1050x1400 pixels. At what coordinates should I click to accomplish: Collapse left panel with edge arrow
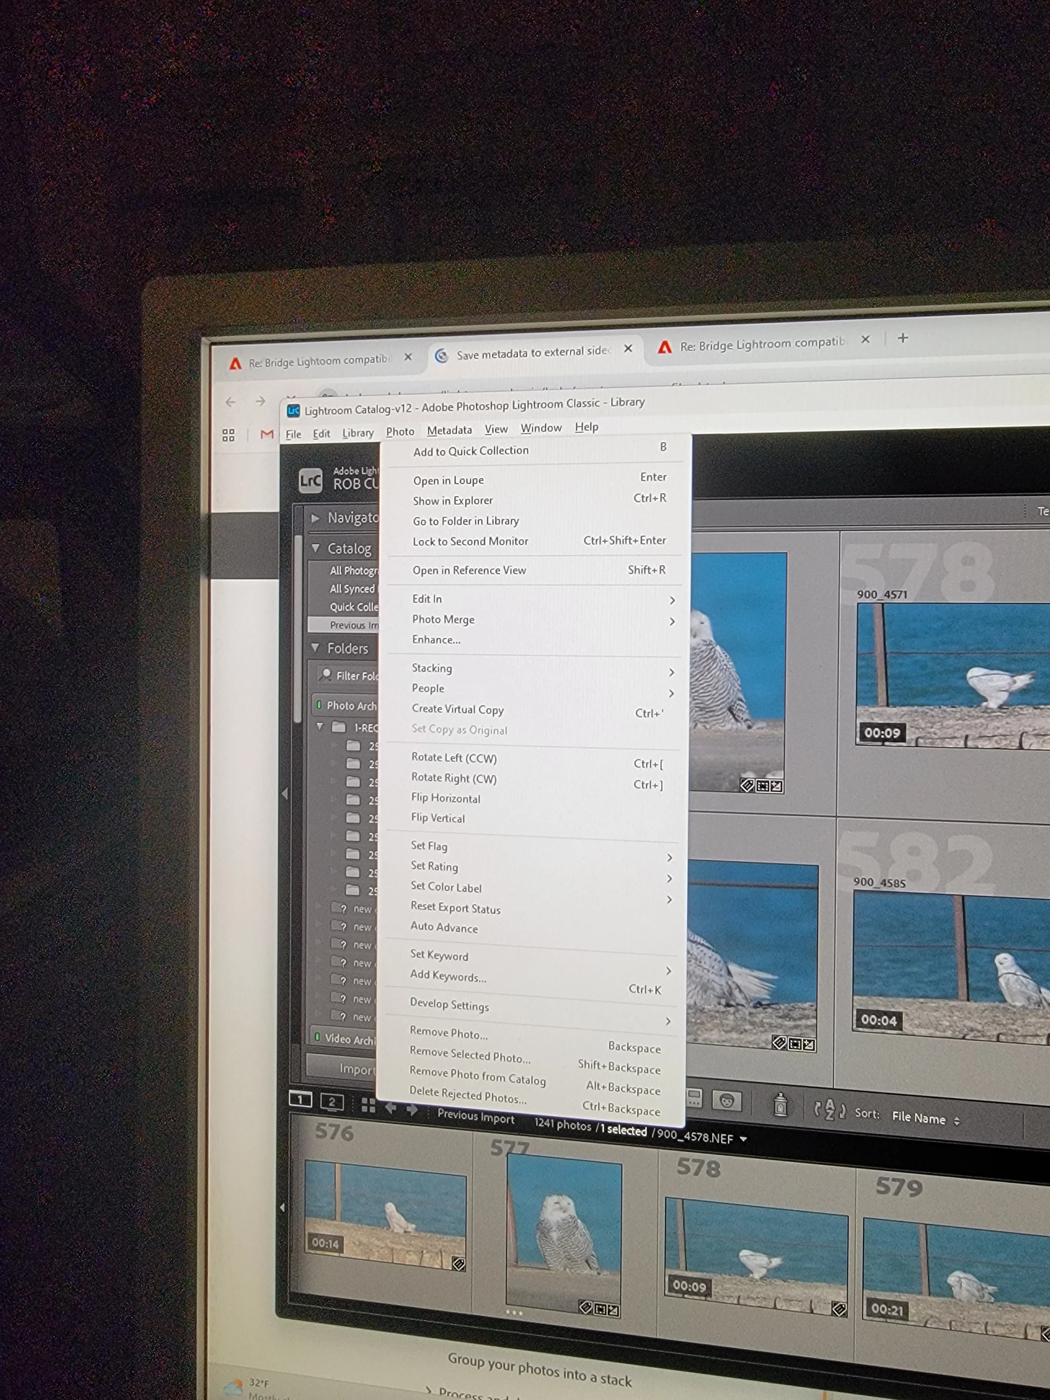pos(285,794)
